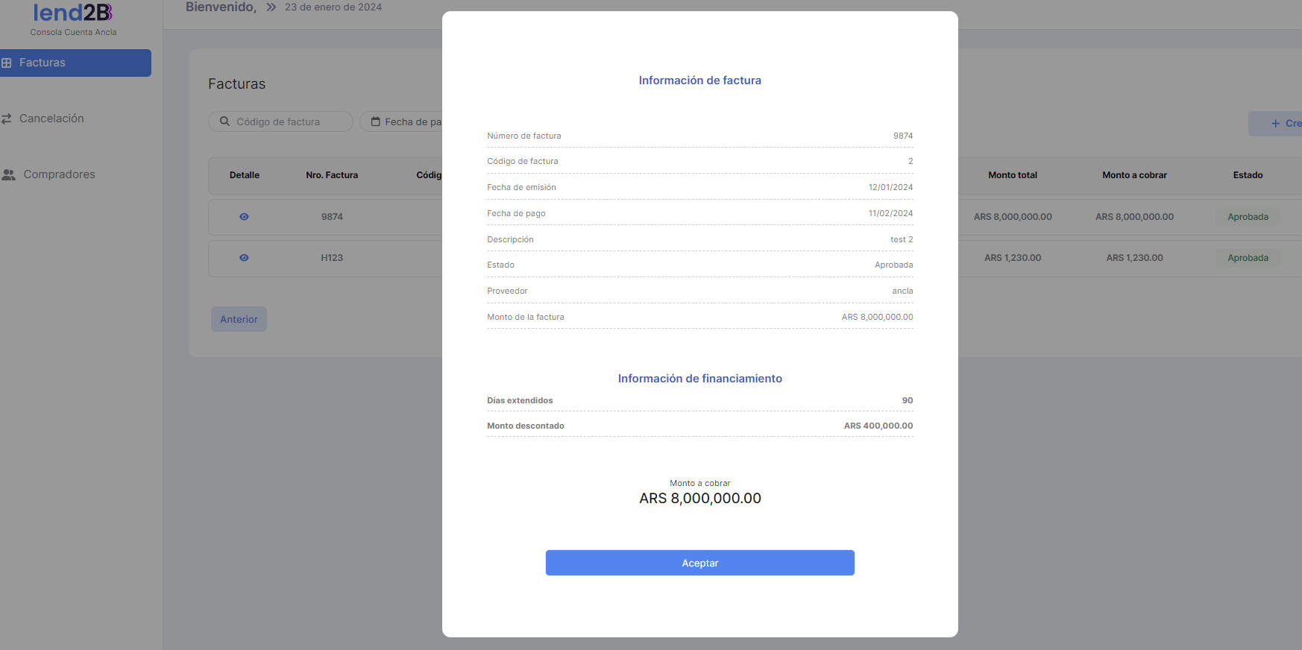View details of invoice H123 eye icon
1302x650 pixels.
244,258
